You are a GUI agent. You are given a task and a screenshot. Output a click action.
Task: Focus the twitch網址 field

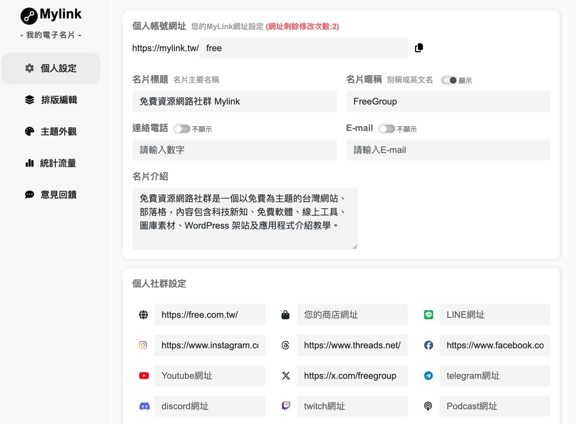pos(352,406)
